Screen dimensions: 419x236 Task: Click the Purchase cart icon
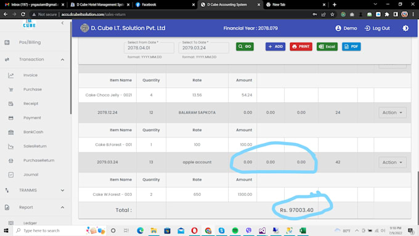point(10,89)
